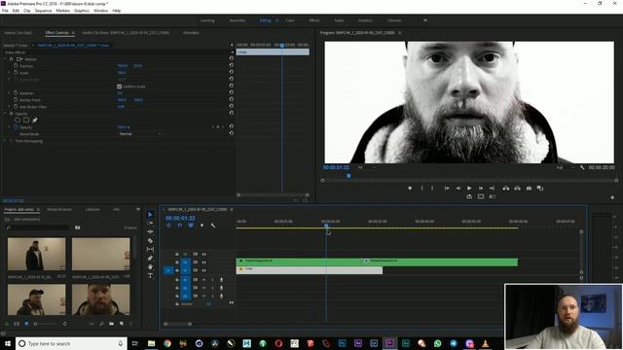Toggle Linked Selection in the timeline
This screenshot has width=623, height=350.
pos(191,226)
